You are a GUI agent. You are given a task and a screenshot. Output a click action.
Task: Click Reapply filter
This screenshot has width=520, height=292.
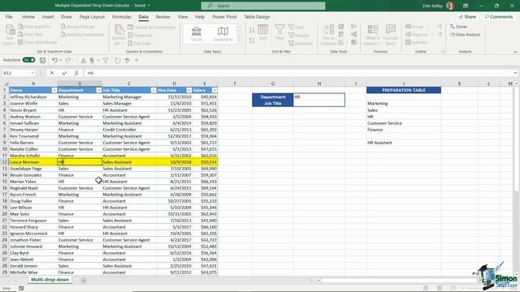[x=299, y=35]
